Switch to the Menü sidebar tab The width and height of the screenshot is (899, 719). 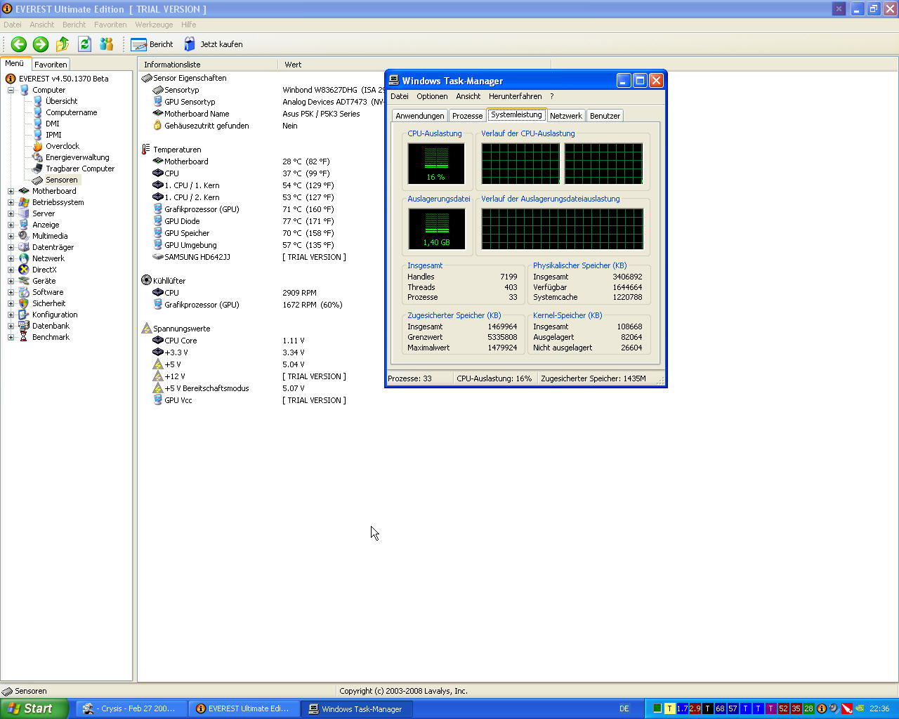(x=15, y=63)
